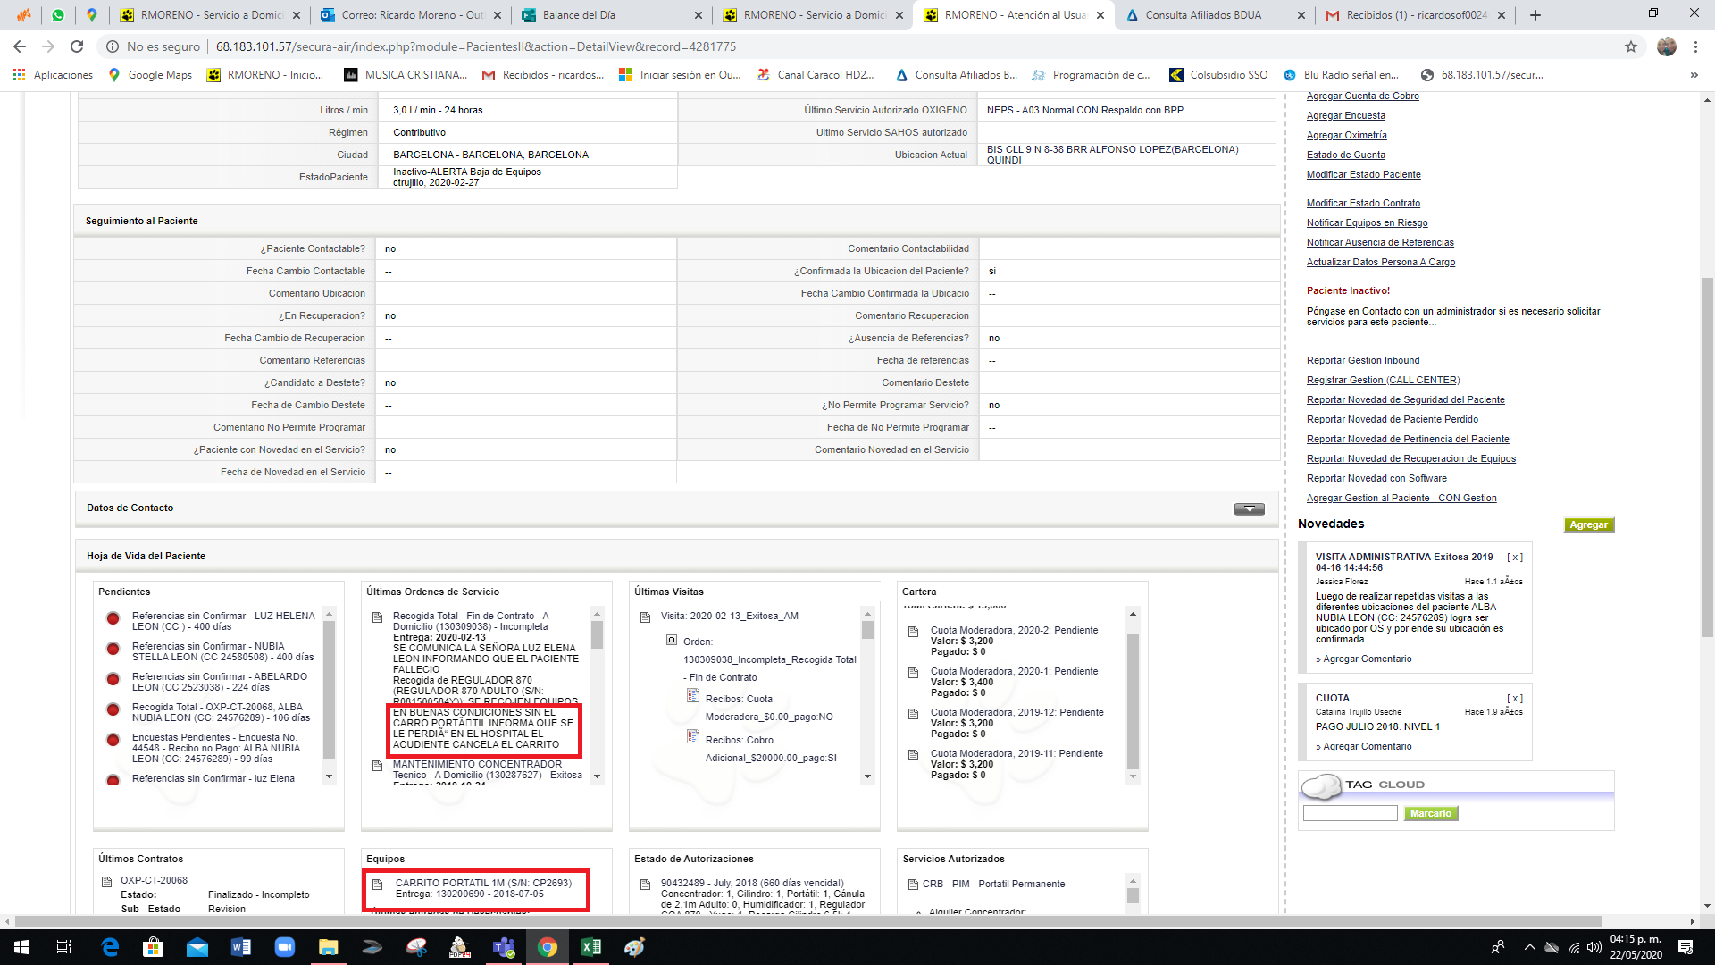The width and height of the screenshot is (1715, 965).
Task: Open the Modificar Estado Contrato link
Action: [1363, 203]
